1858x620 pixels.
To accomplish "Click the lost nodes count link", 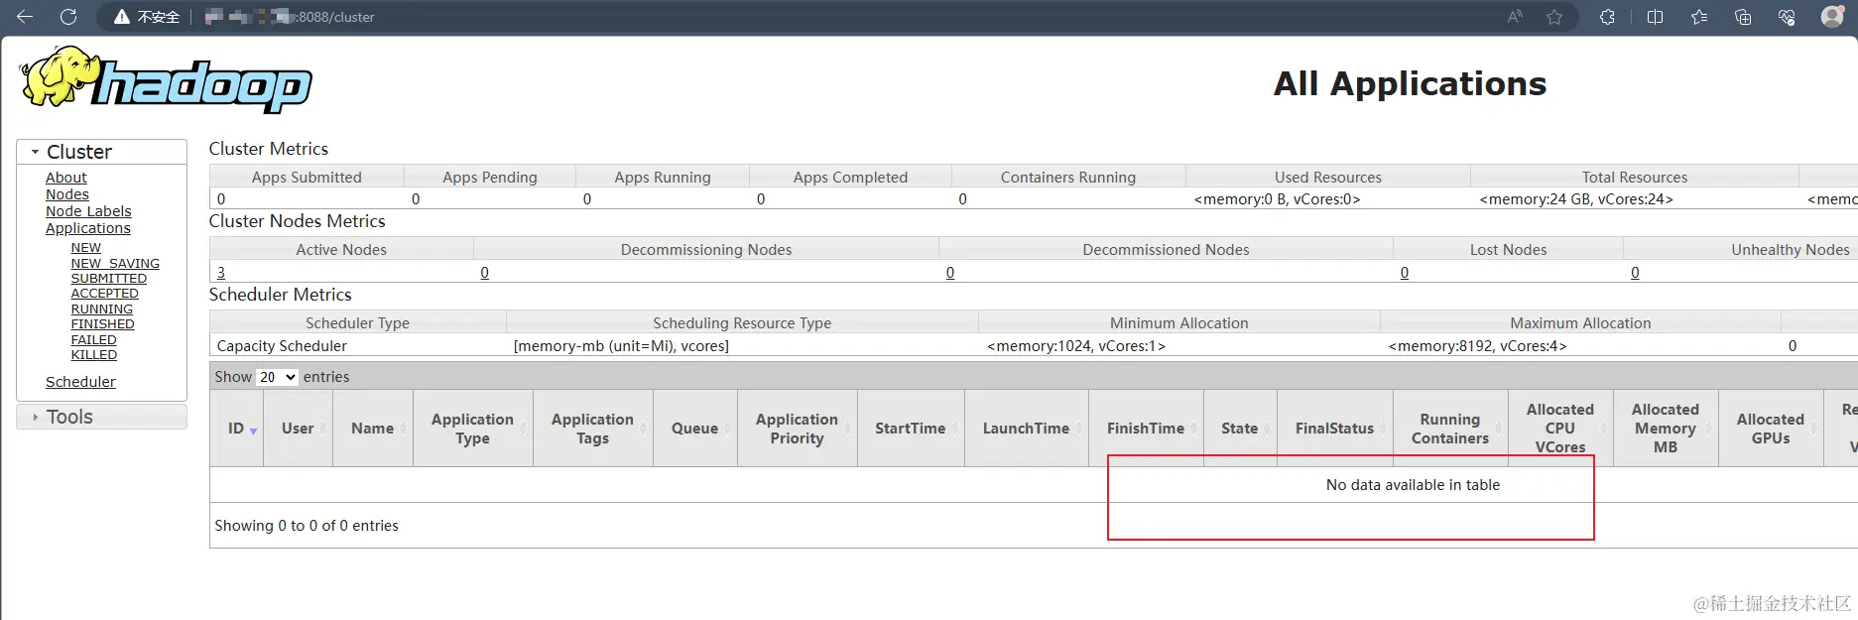I will (x=1405, y=272).
